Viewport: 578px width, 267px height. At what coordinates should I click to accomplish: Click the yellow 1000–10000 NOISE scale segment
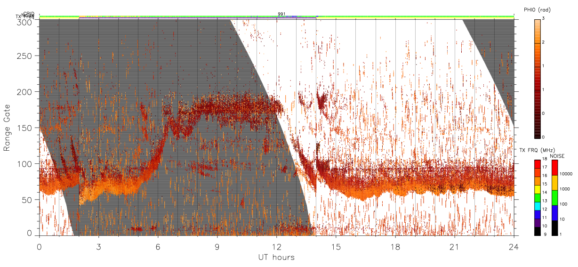(x=554, y=183)
